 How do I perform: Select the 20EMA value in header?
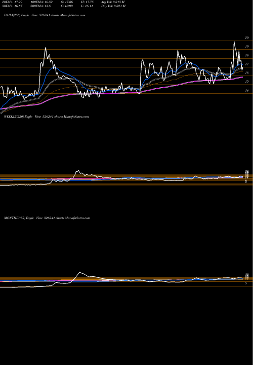(12, 2)
